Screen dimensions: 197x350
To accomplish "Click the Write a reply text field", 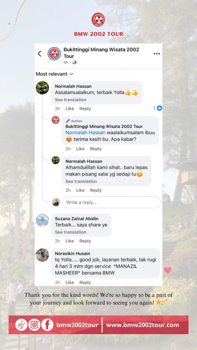I will click(x=111, y=203).
